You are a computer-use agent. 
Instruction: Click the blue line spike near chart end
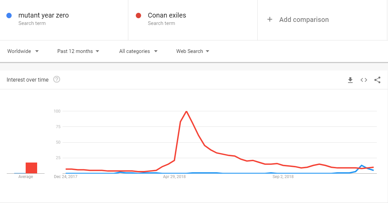(x=362, y=166)
